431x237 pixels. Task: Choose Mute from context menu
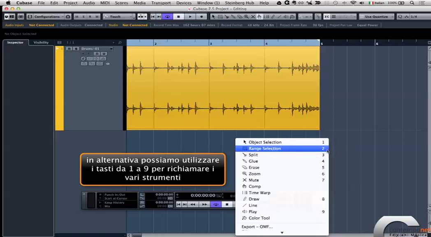coord(282,180)
